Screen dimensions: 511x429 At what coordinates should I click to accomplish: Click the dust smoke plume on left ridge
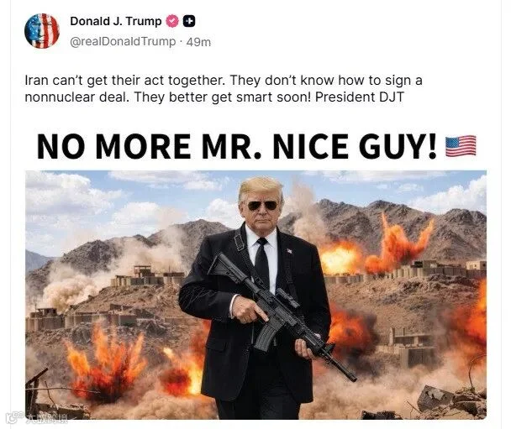click(x=66, y=285)
